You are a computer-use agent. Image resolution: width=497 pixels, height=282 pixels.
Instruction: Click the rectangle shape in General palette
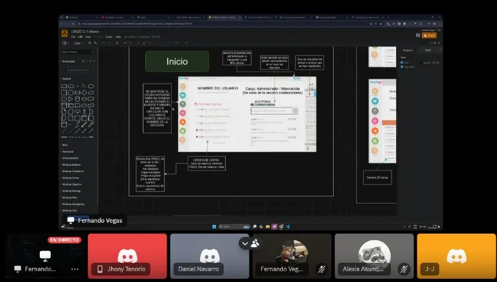pyautogui.click(x=64, y=86)
